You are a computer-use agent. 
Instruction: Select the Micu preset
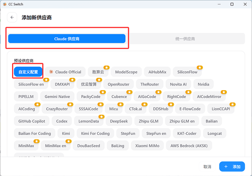(114, 109)
